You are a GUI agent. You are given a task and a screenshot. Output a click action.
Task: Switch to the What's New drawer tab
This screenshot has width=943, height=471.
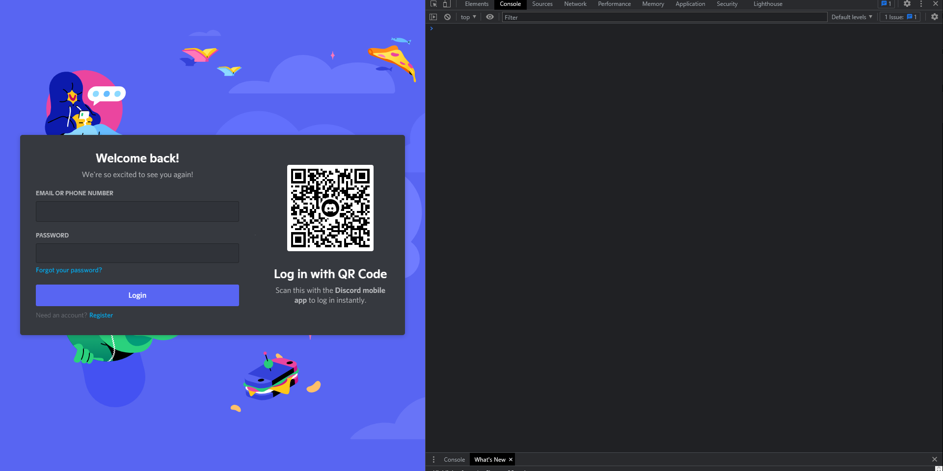click(489, 459)
